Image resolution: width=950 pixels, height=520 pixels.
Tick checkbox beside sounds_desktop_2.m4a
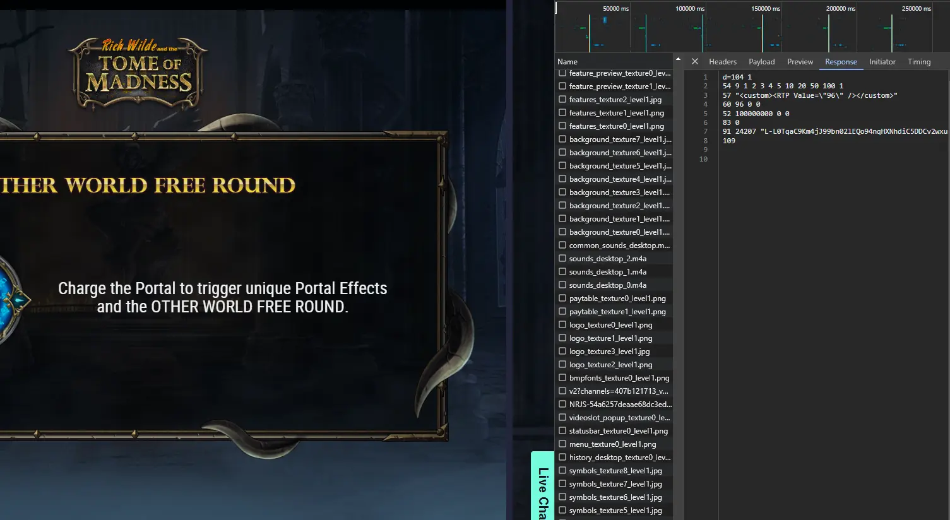coord(562,259)
